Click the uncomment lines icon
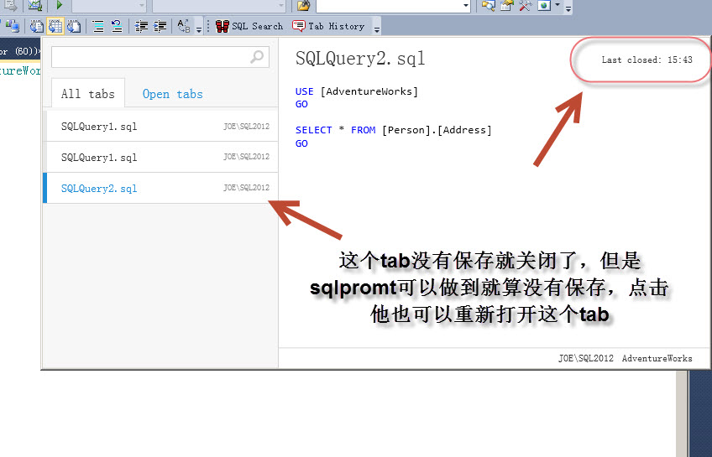Viewport: 712px width, 457px height. coord(117,26)
